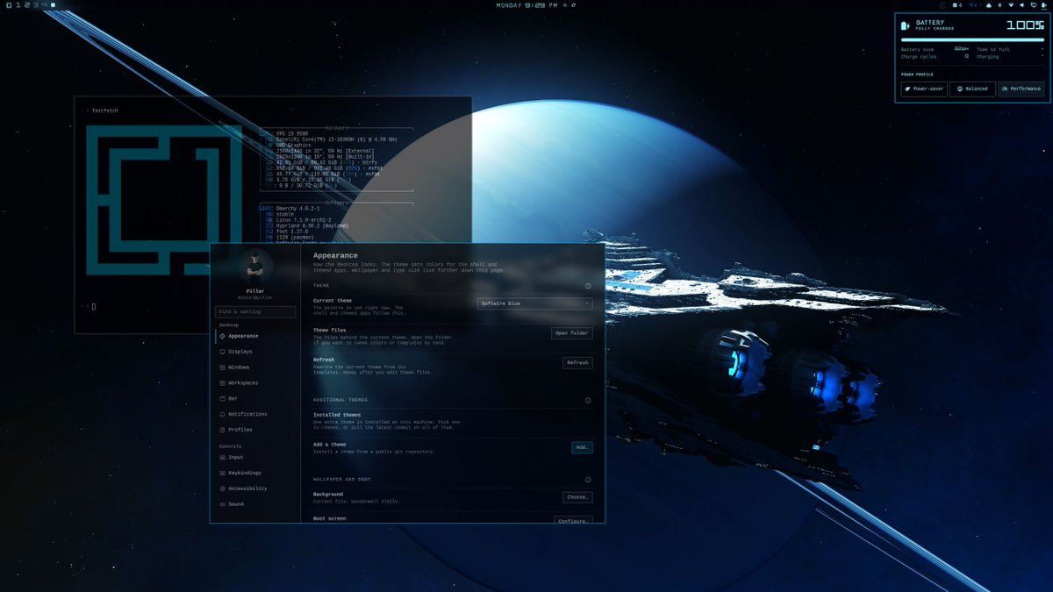Select the Profiles icon in settings sidebar
The height and width of the screenshot is (592, 1053).
pyautogui.click(x=222, y=430)
